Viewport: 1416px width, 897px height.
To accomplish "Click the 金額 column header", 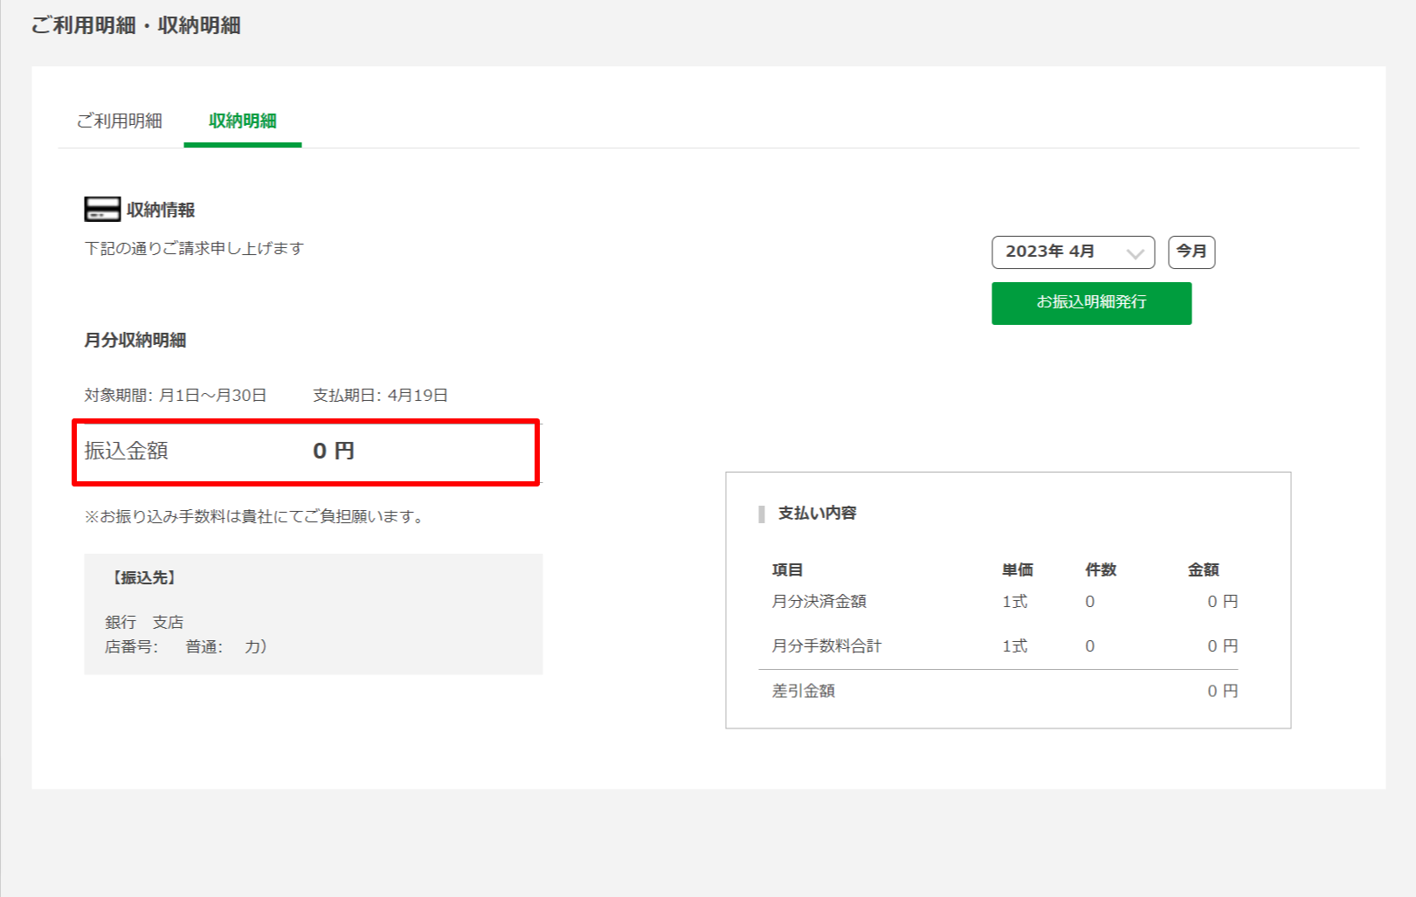I will point(1204,569).
